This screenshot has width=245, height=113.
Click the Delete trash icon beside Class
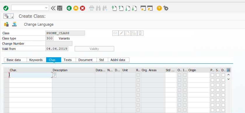point(140,33)
